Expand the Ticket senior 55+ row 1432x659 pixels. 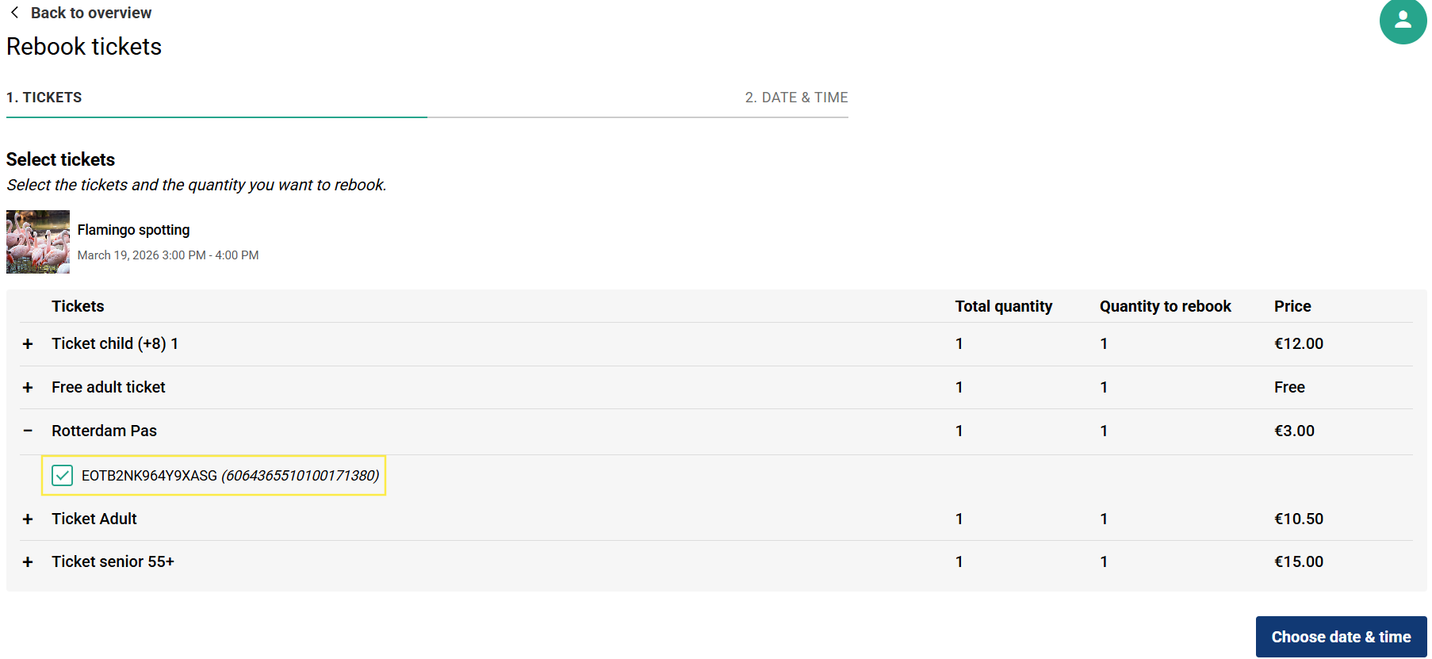[x=28, y=562]
